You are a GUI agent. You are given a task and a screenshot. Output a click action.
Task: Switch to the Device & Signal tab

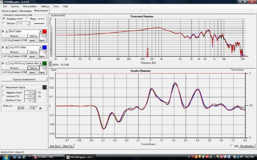pos(9,11)
